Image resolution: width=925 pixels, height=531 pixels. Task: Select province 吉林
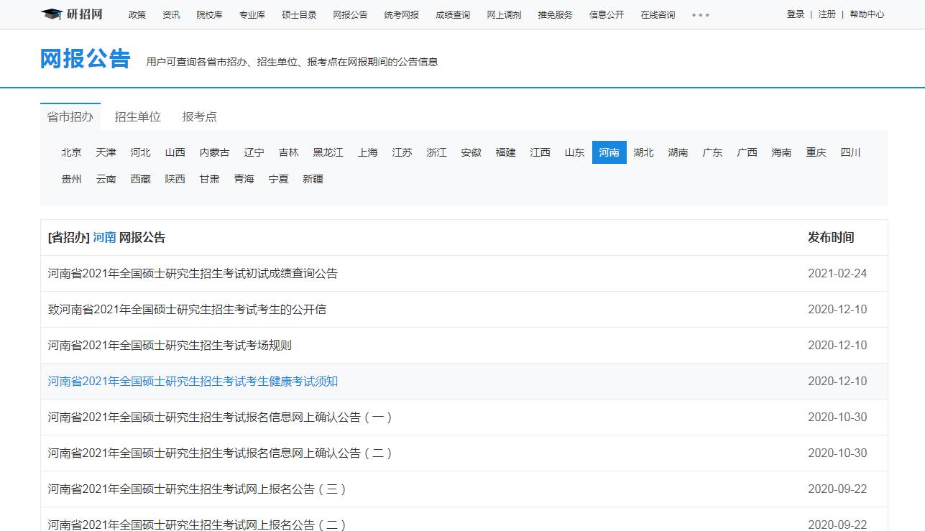(x=288, y=152)
